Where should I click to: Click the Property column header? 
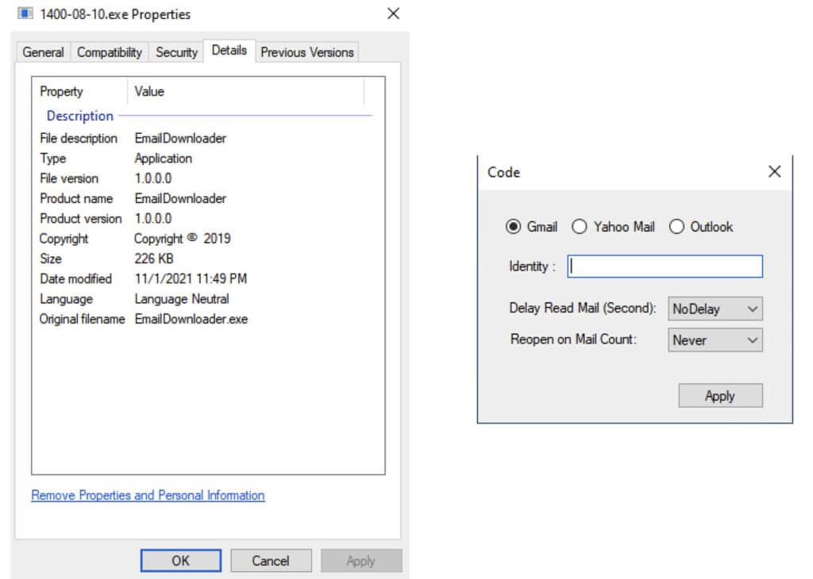(x=59, y=91)
